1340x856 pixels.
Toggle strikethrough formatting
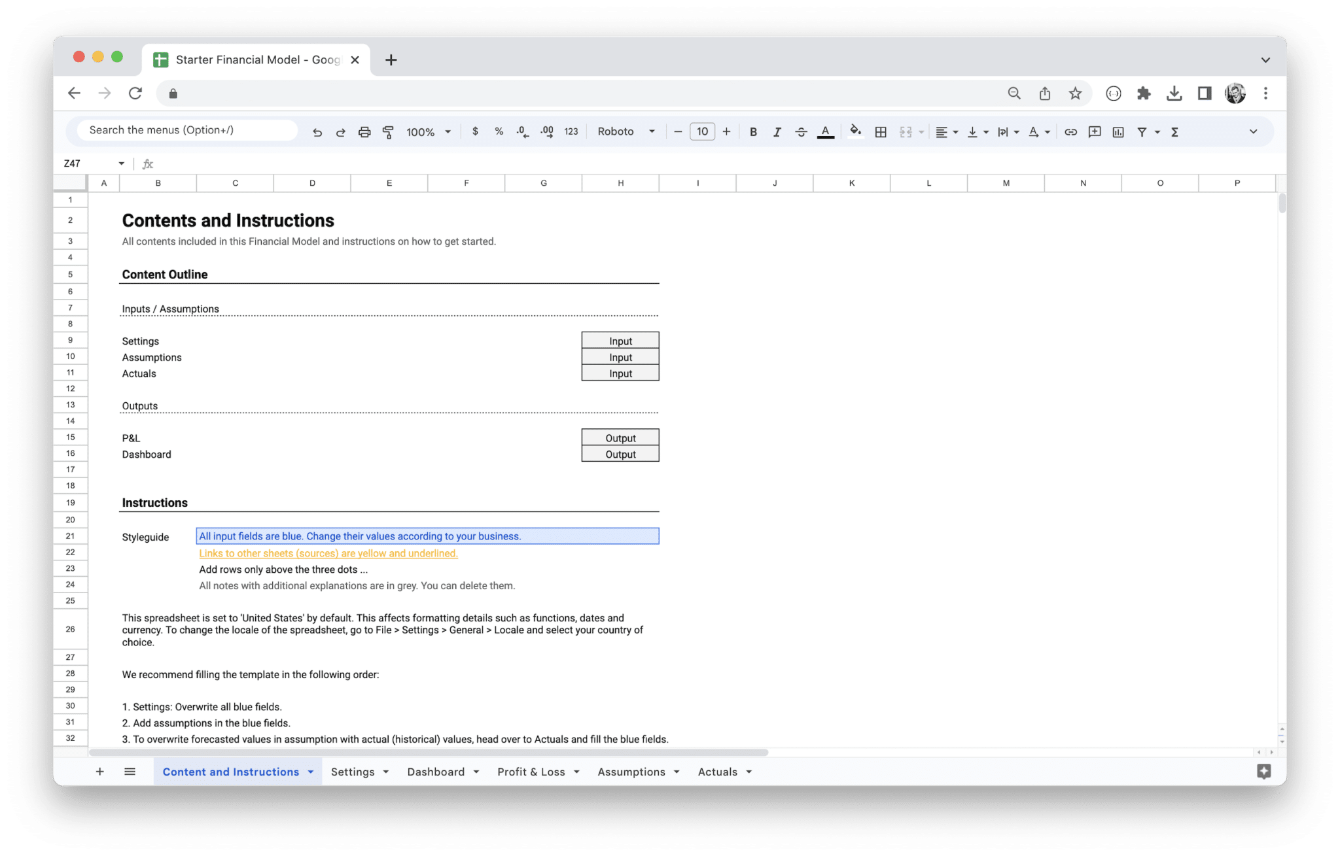tap(801, 131)
